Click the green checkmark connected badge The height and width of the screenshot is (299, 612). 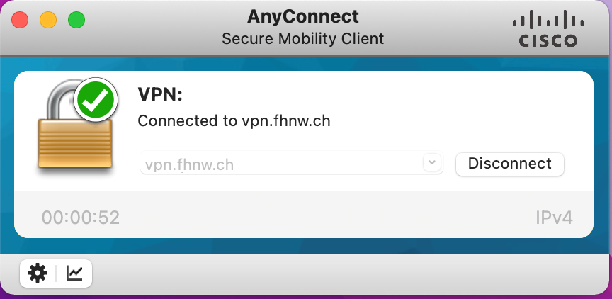(96, 101)
